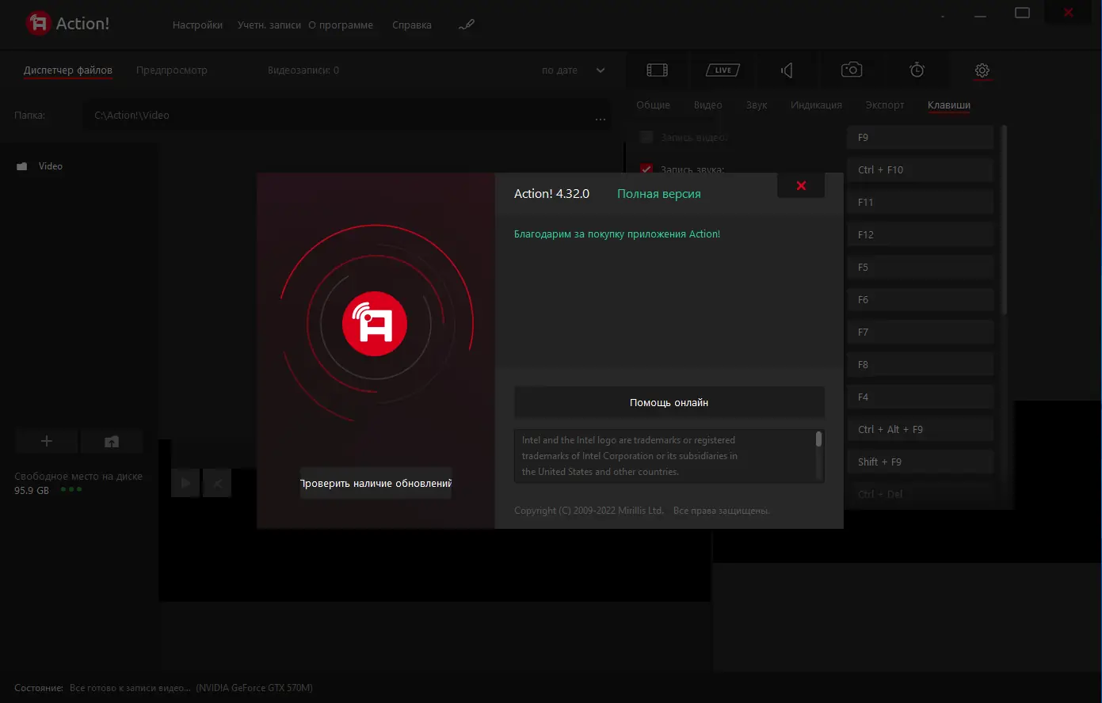
Task: Click the status text 'Все готово к записи видео...'
Action: point(130,688)
